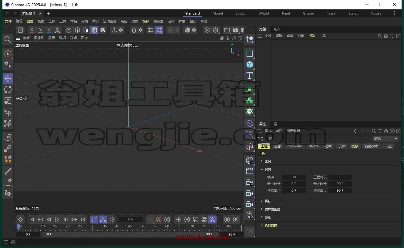
Task: Toggle workplane grid icon
Action: coord(151,30)
